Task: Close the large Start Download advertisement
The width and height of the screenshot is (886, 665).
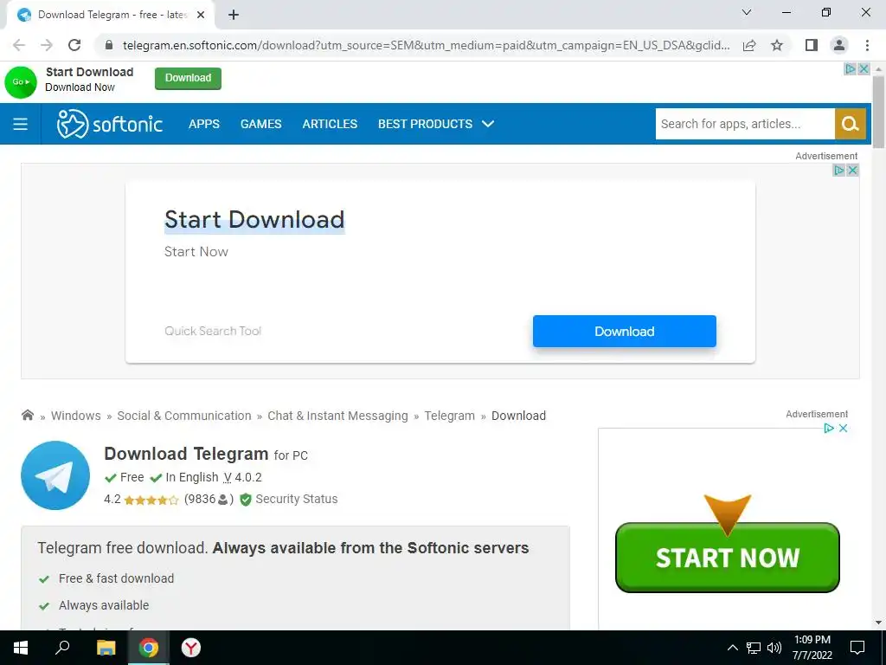Action: [852, 171]
